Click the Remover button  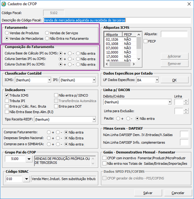pyautogui.click(x=174, y=64)
